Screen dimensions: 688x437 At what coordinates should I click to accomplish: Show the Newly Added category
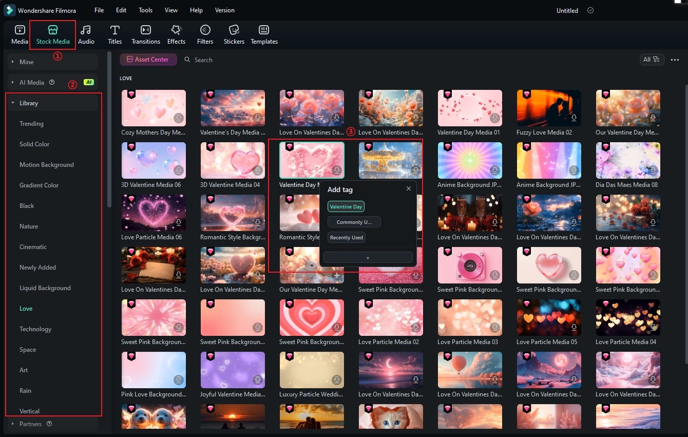click(37, 268)
